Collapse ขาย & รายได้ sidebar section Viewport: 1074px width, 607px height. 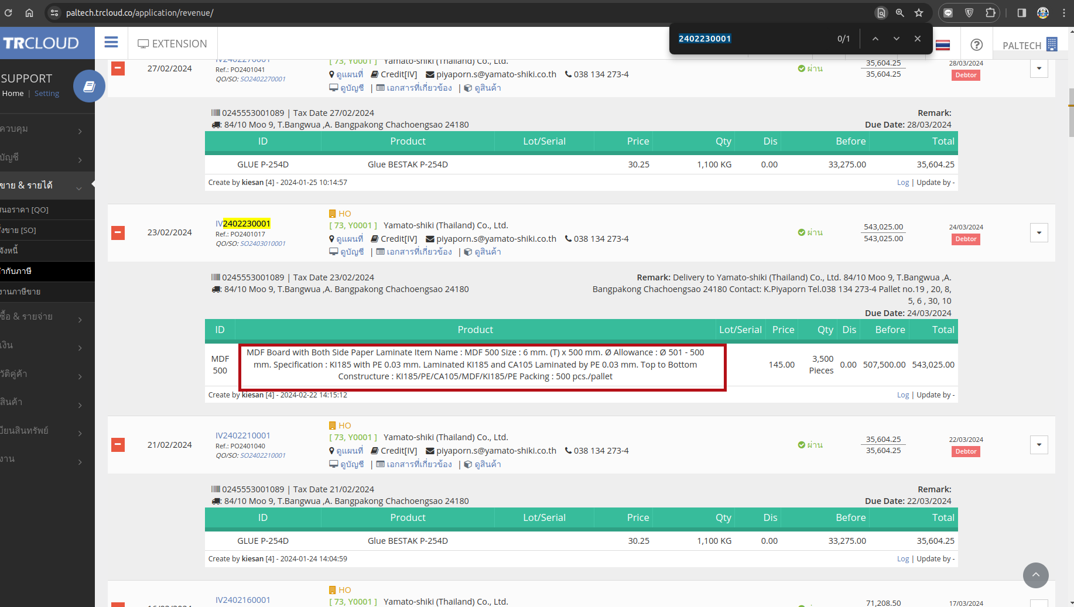click(47, 186)
